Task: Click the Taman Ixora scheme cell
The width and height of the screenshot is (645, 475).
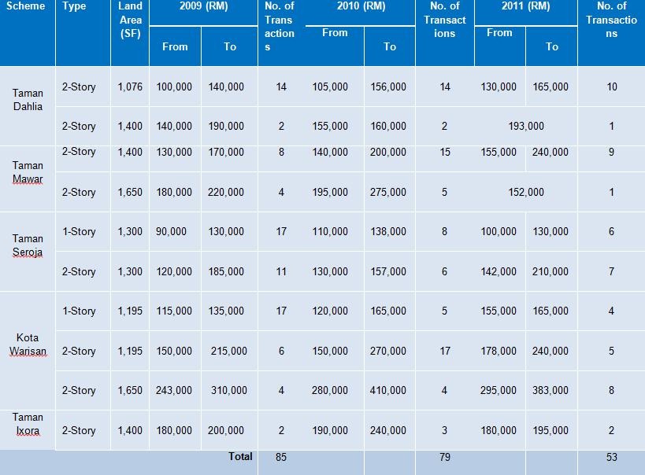Action: click(x=28, y=424)
